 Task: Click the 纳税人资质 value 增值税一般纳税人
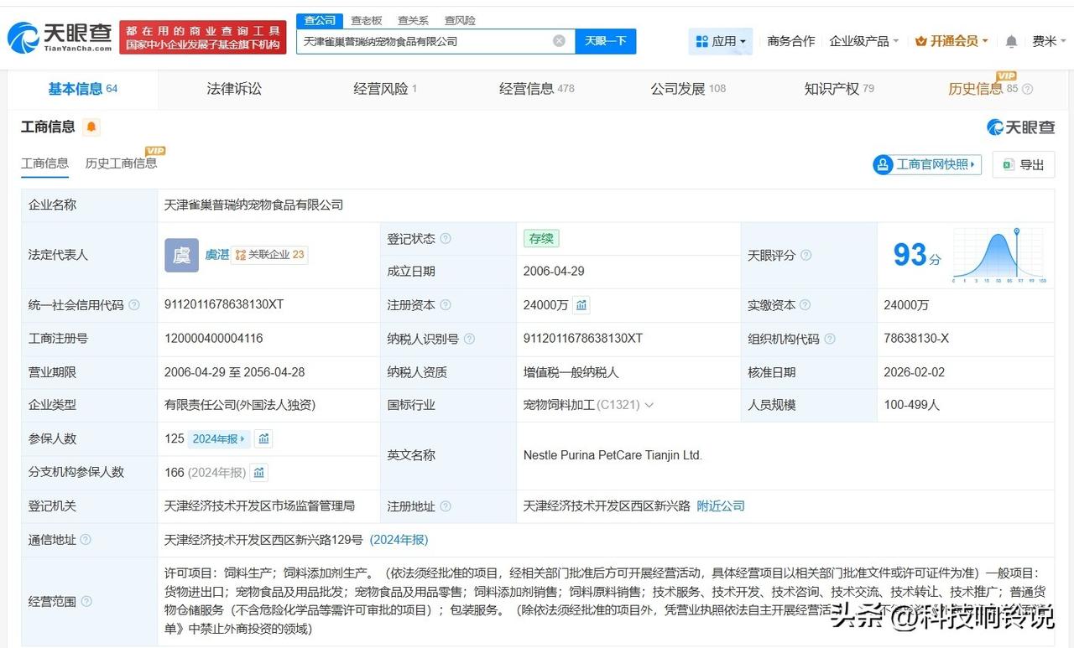point(571,372)
